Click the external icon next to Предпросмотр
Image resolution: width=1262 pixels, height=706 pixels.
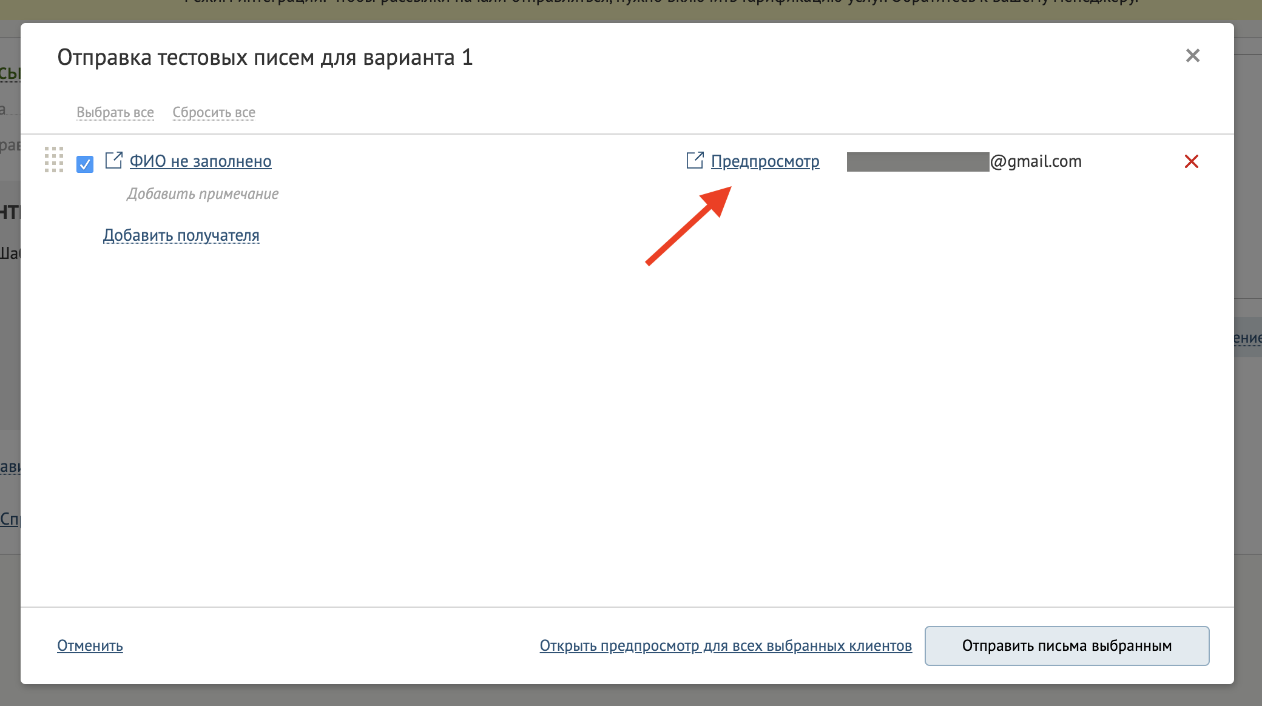[695, 160]
